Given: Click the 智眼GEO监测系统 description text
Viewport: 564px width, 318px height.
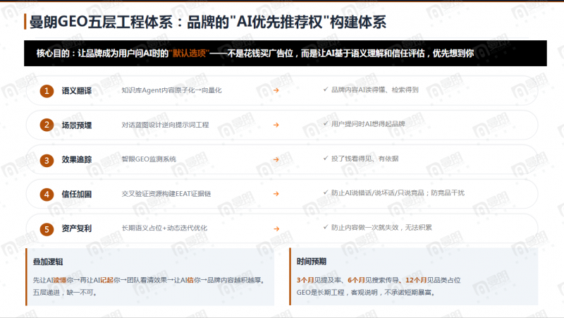Looking at the screenshot, I should tap(149, 159).
